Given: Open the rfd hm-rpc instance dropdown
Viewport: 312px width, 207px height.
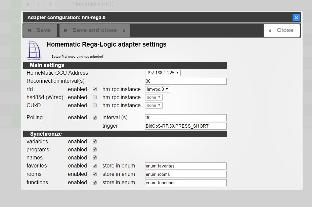Looking at the screenshot, I should point(158,89).
